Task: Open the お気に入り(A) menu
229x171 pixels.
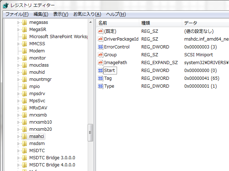Action: click(87, 14)
